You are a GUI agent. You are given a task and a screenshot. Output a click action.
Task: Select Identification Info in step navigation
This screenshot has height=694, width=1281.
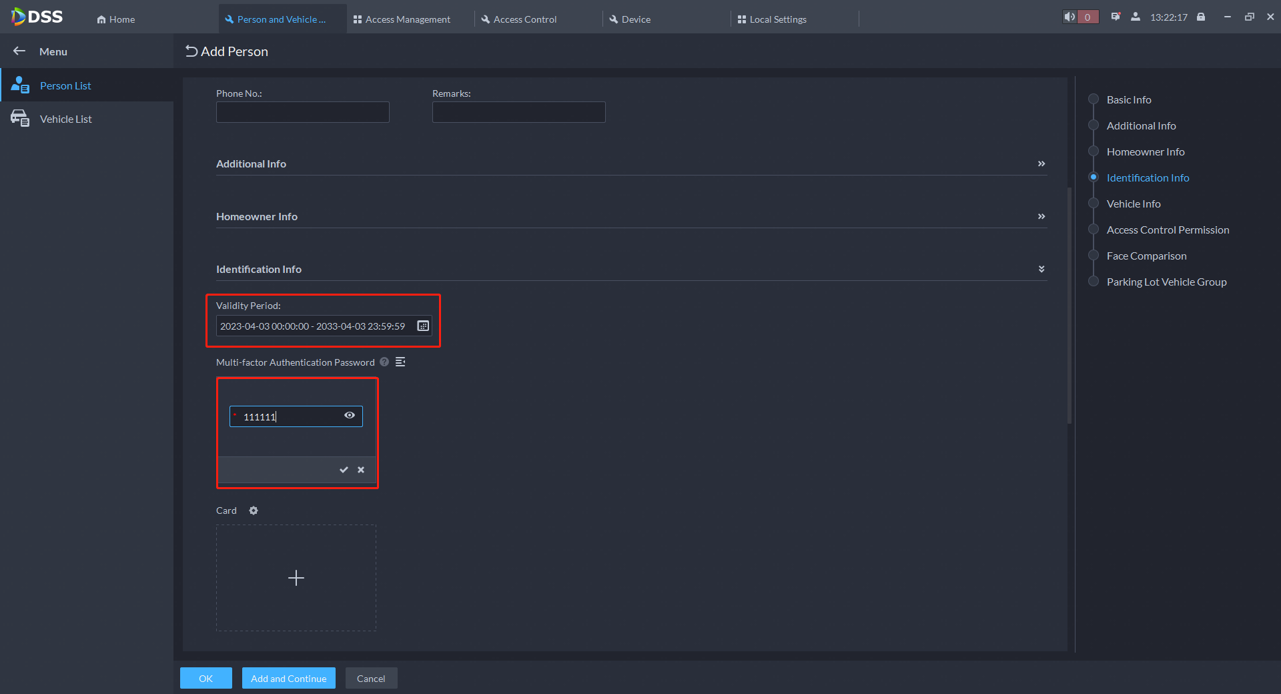[x=1148, y=178]
